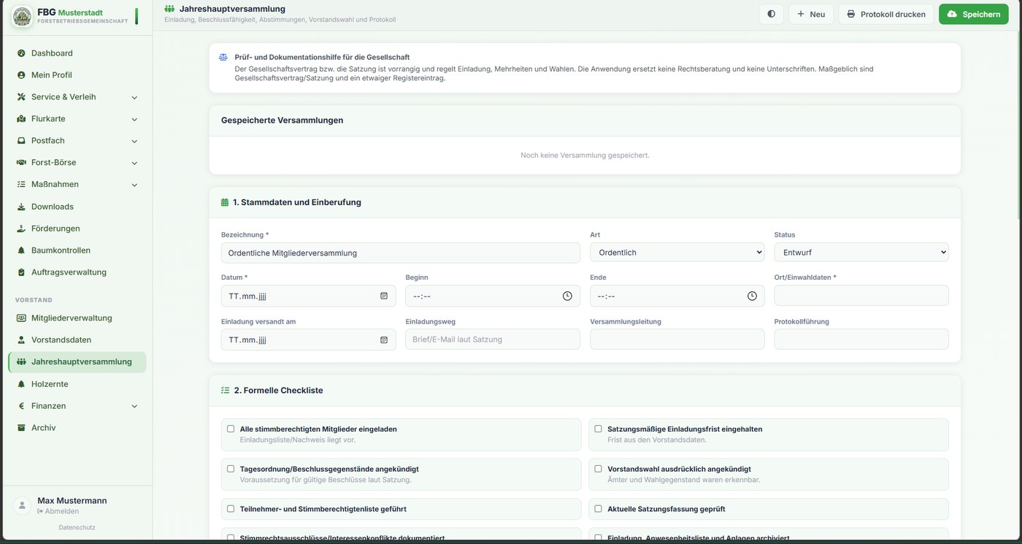Click the Speichern button

[973, 14]
